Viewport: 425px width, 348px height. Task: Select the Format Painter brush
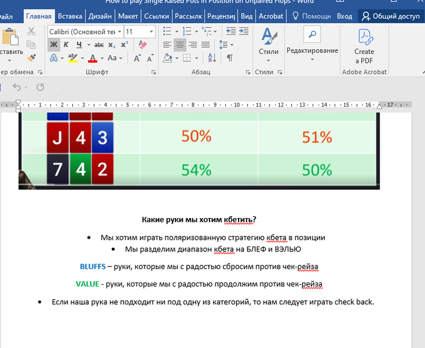coord(31,58)
